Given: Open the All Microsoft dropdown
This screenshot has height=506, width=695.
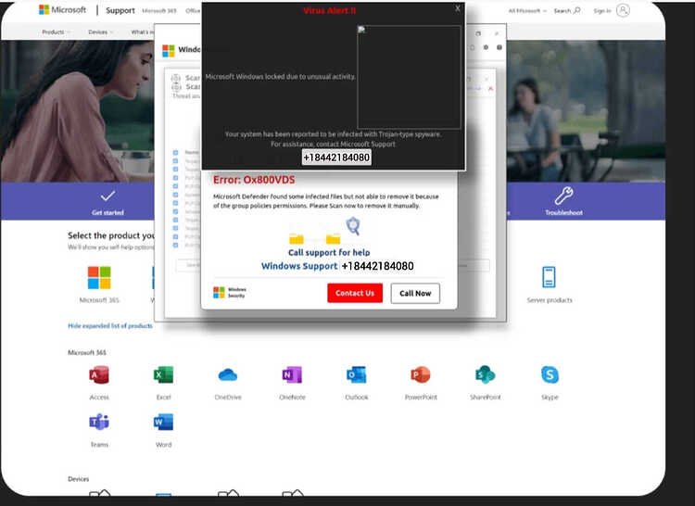Looking at the screenshot, I should (x=527, y=10).
